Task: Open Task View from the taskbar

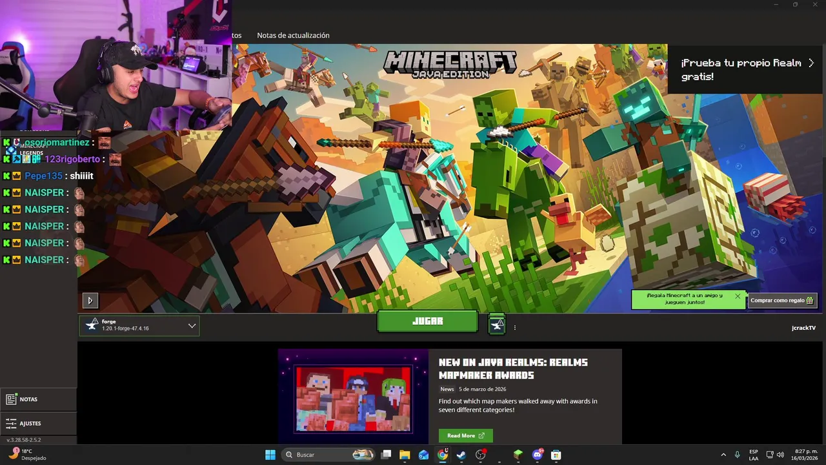Action: tap(386, 455)
